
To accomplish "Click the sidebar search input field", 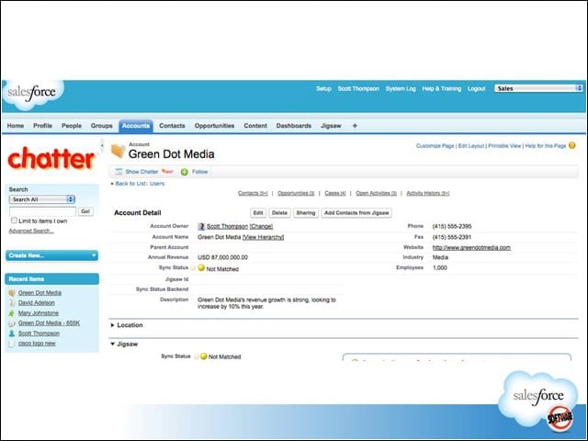I will [42, 211].
